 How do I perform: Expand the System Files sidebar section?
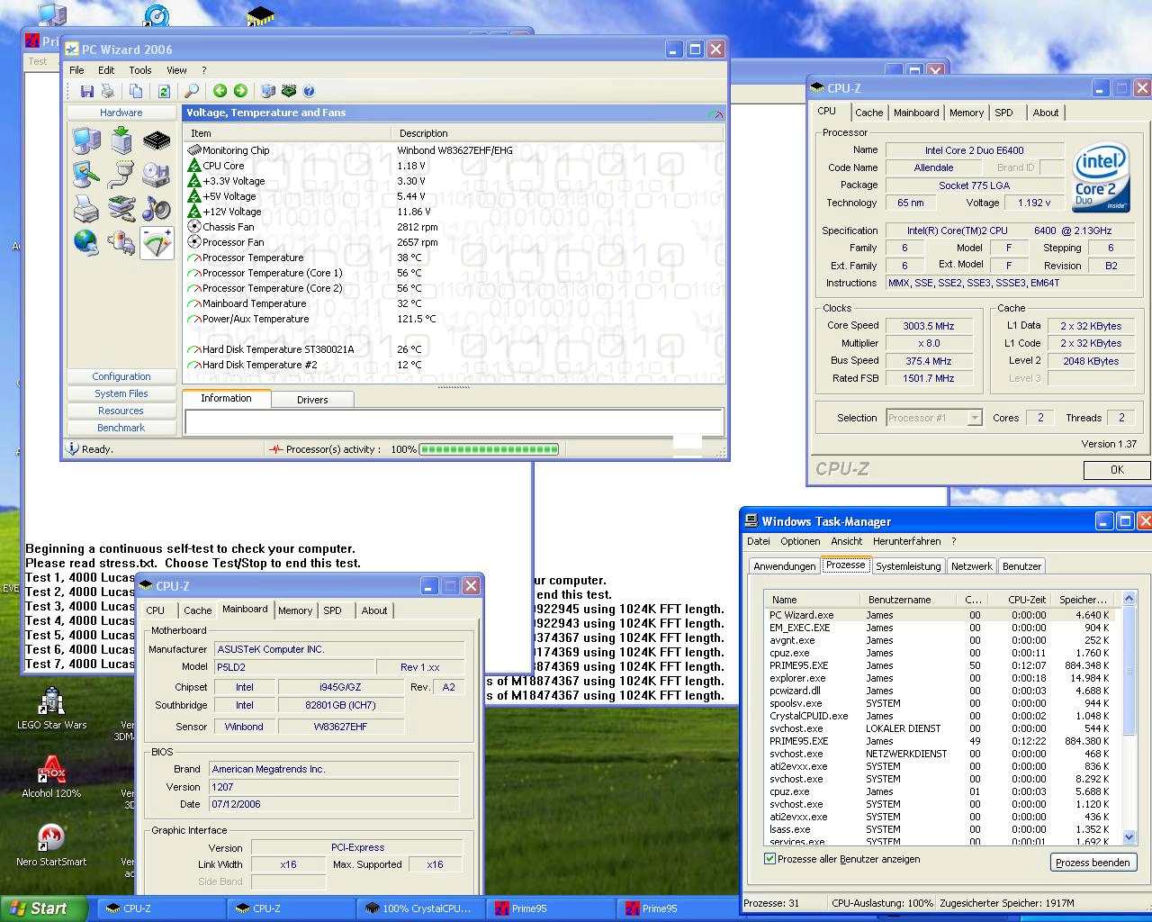coord(121,393)
